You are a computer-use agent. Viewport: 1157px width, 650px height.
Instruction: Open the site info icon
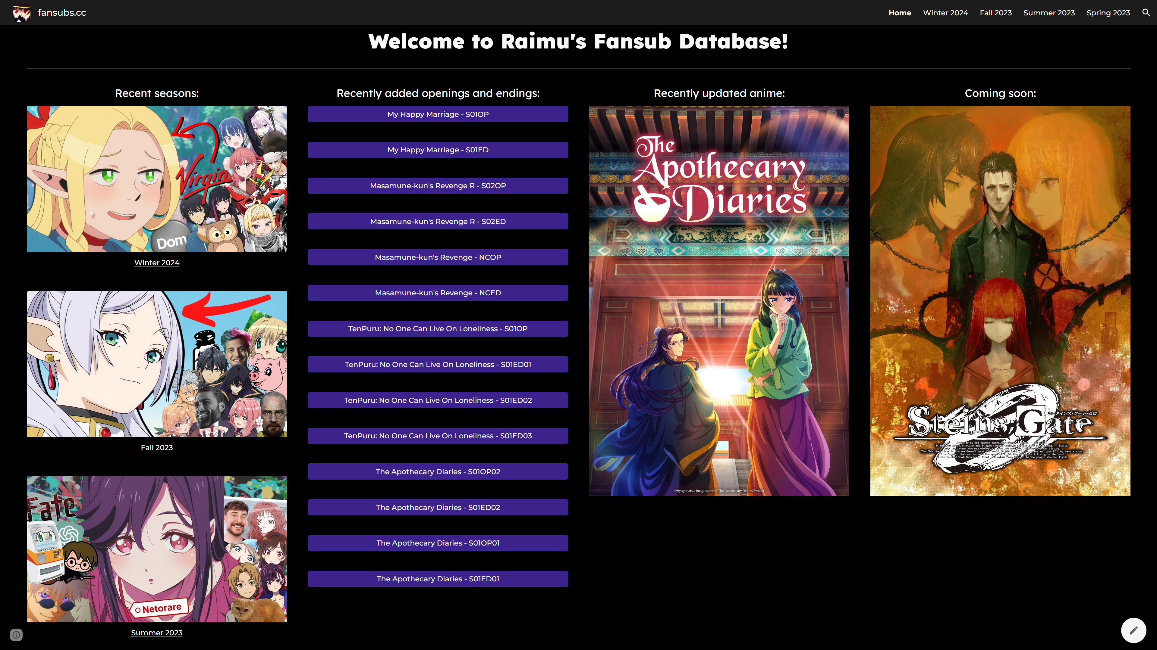click(x=16, y=635)
